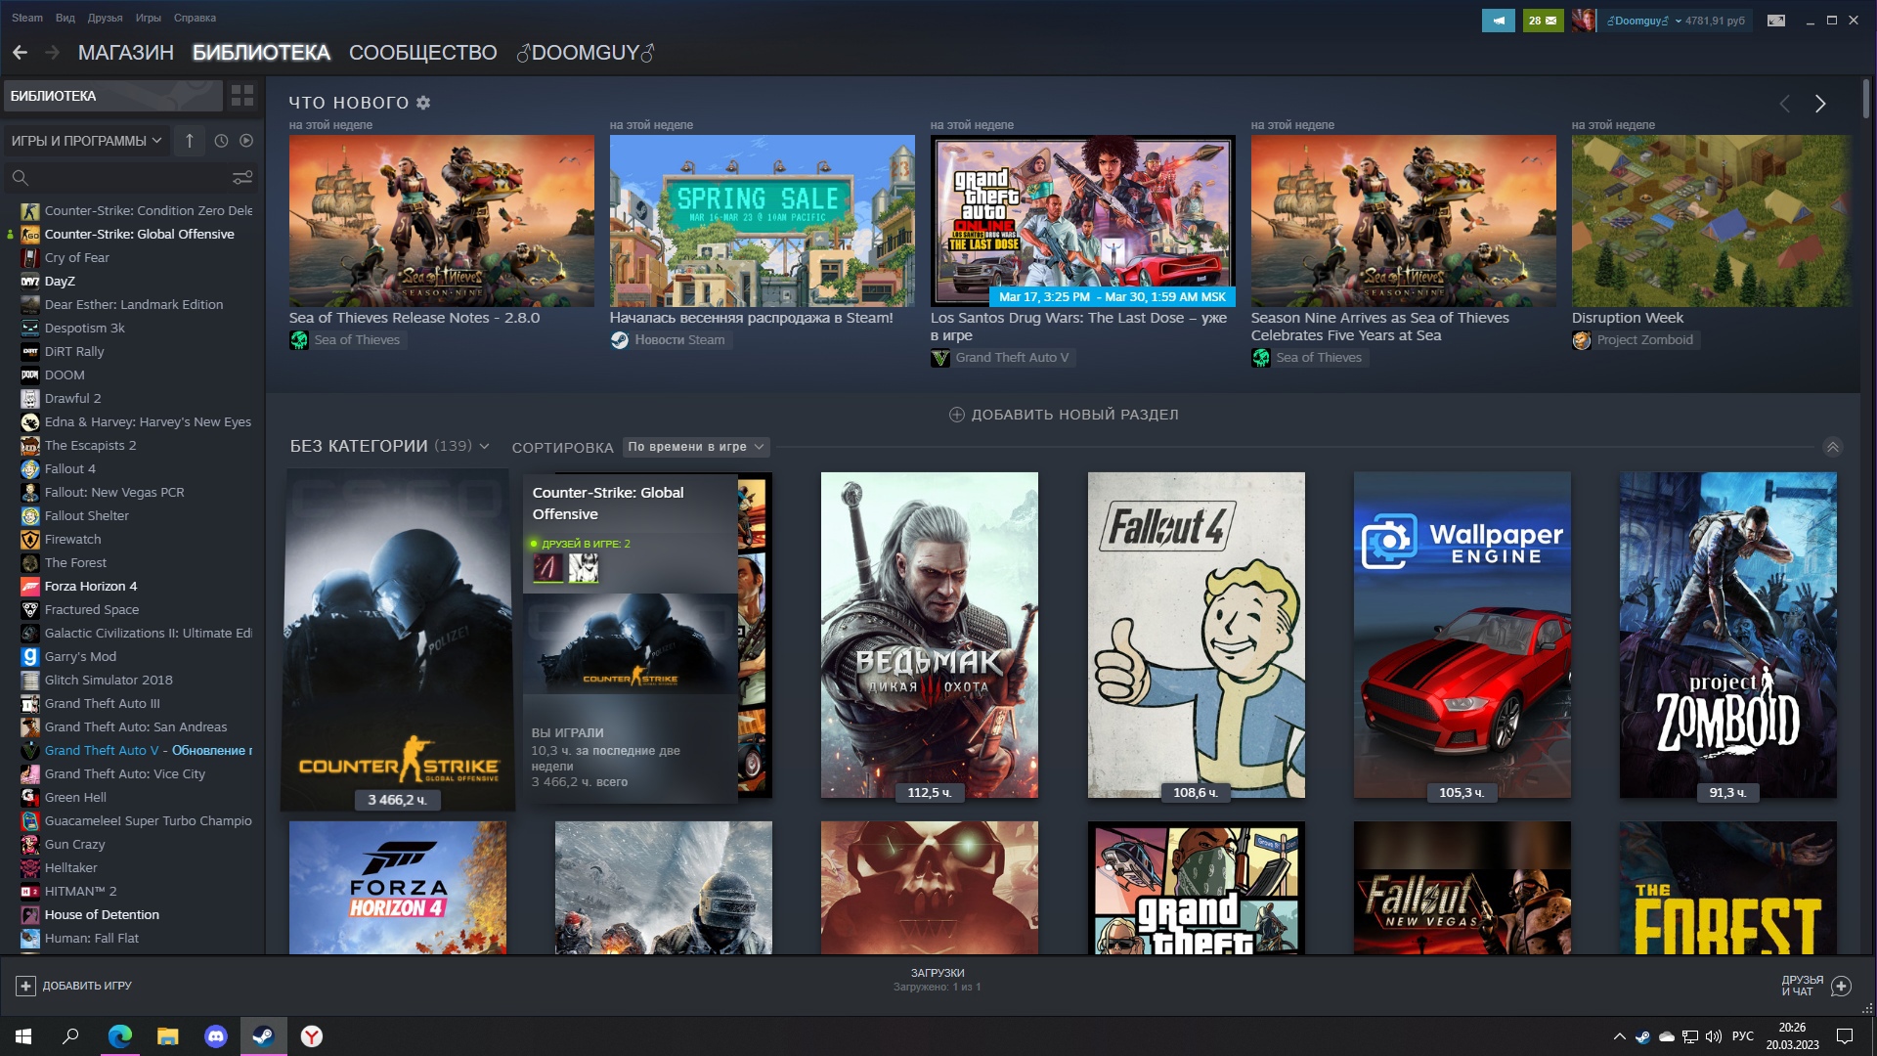The width and height of the screenshot is (1877, 1056).
Task: Open the 28 notifications inbox
Action: pos(1543,21)
